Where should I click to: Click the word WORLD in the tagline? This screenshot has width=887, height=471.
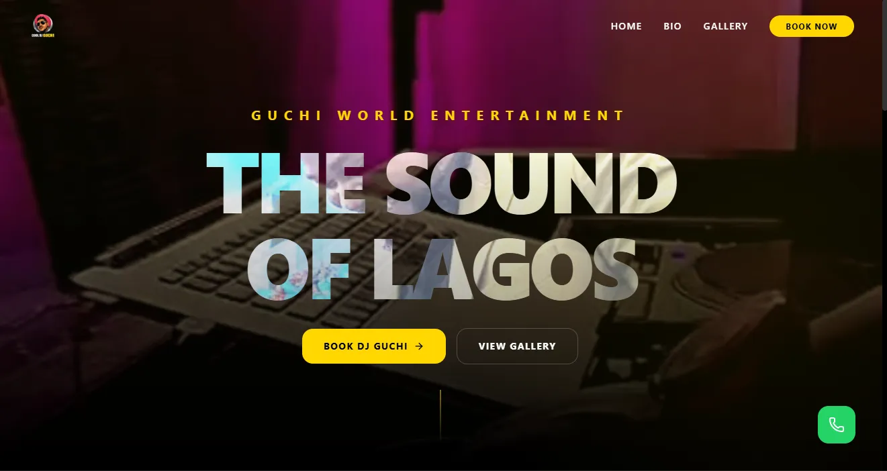377,115
